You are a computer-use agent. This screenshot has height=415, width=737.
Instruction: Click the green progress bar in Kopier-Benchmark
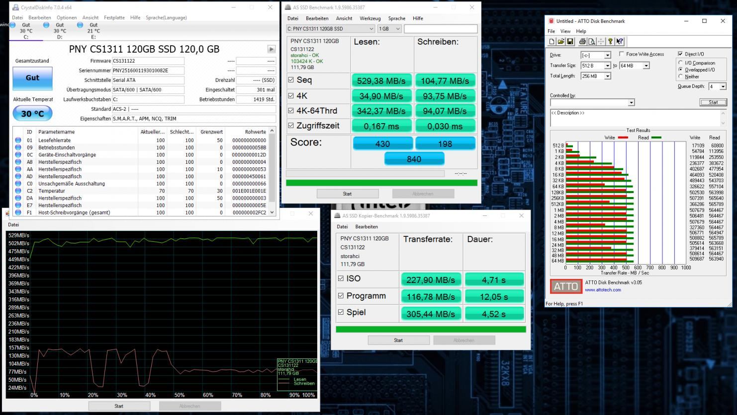[431, 330]
